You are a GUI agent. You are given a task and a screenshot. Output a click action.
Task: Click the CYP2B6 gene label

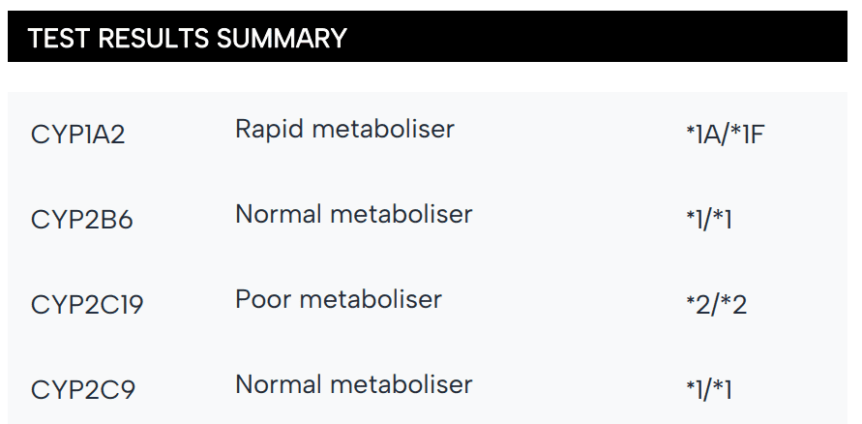[x=82, y=220]
